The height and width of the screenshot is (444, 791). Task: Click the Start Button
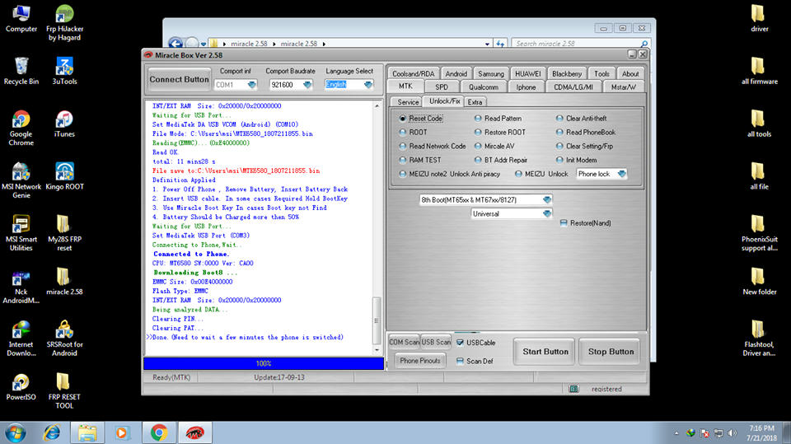point(545,352)
